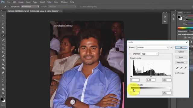Image resolution: width=193 pixels, height=108 pixels.
Task: Open the Window menu
Action: 64,2
